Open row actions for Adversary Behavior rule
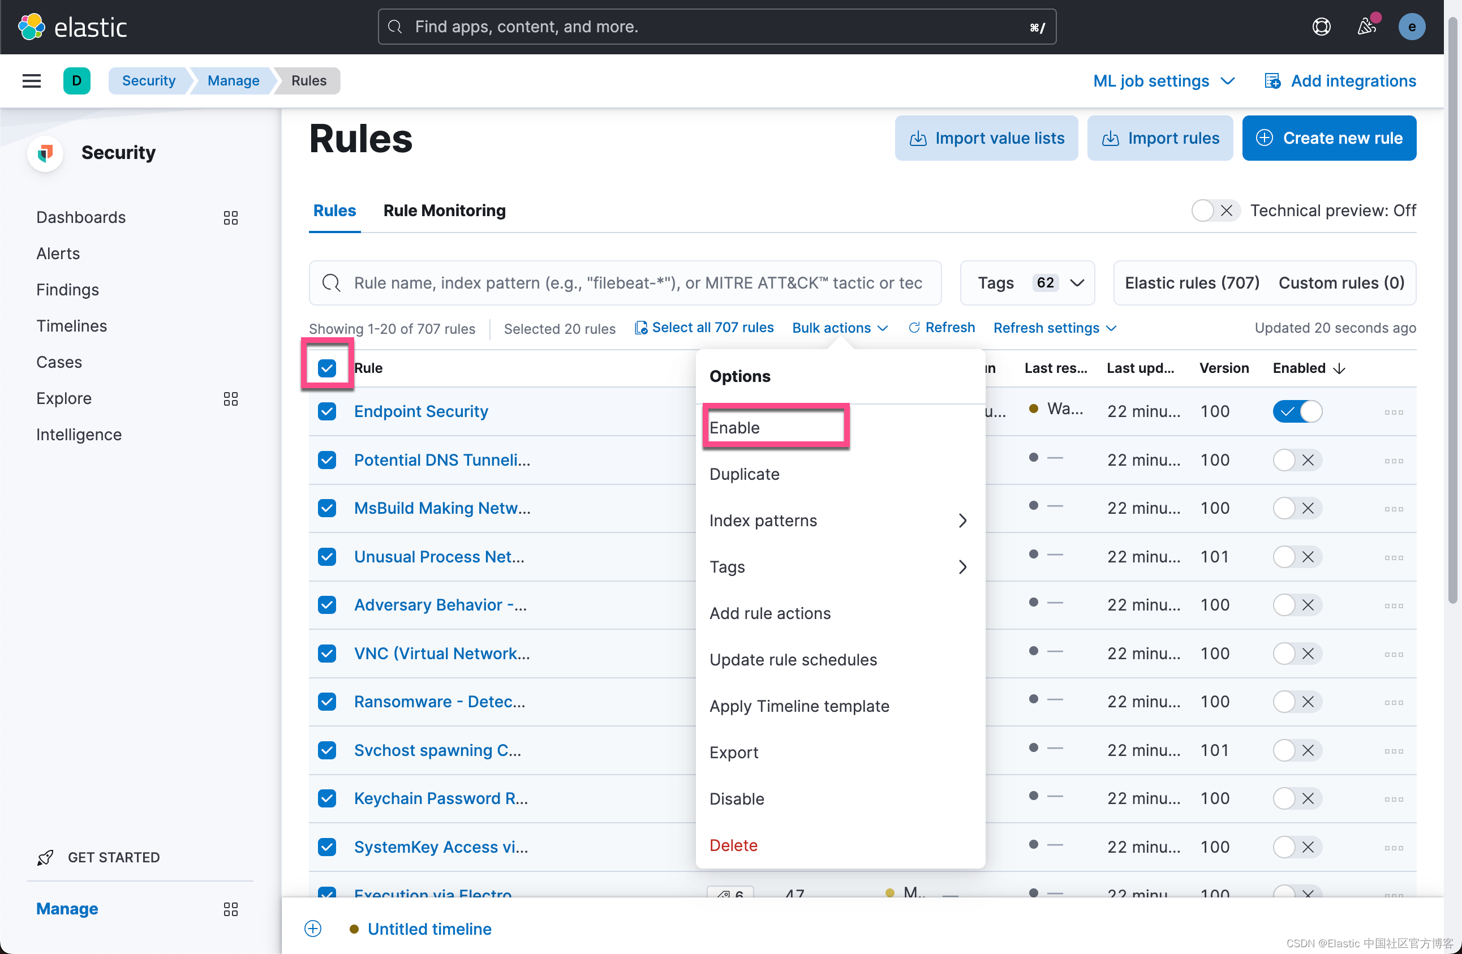 click(x=1393, y=605)
